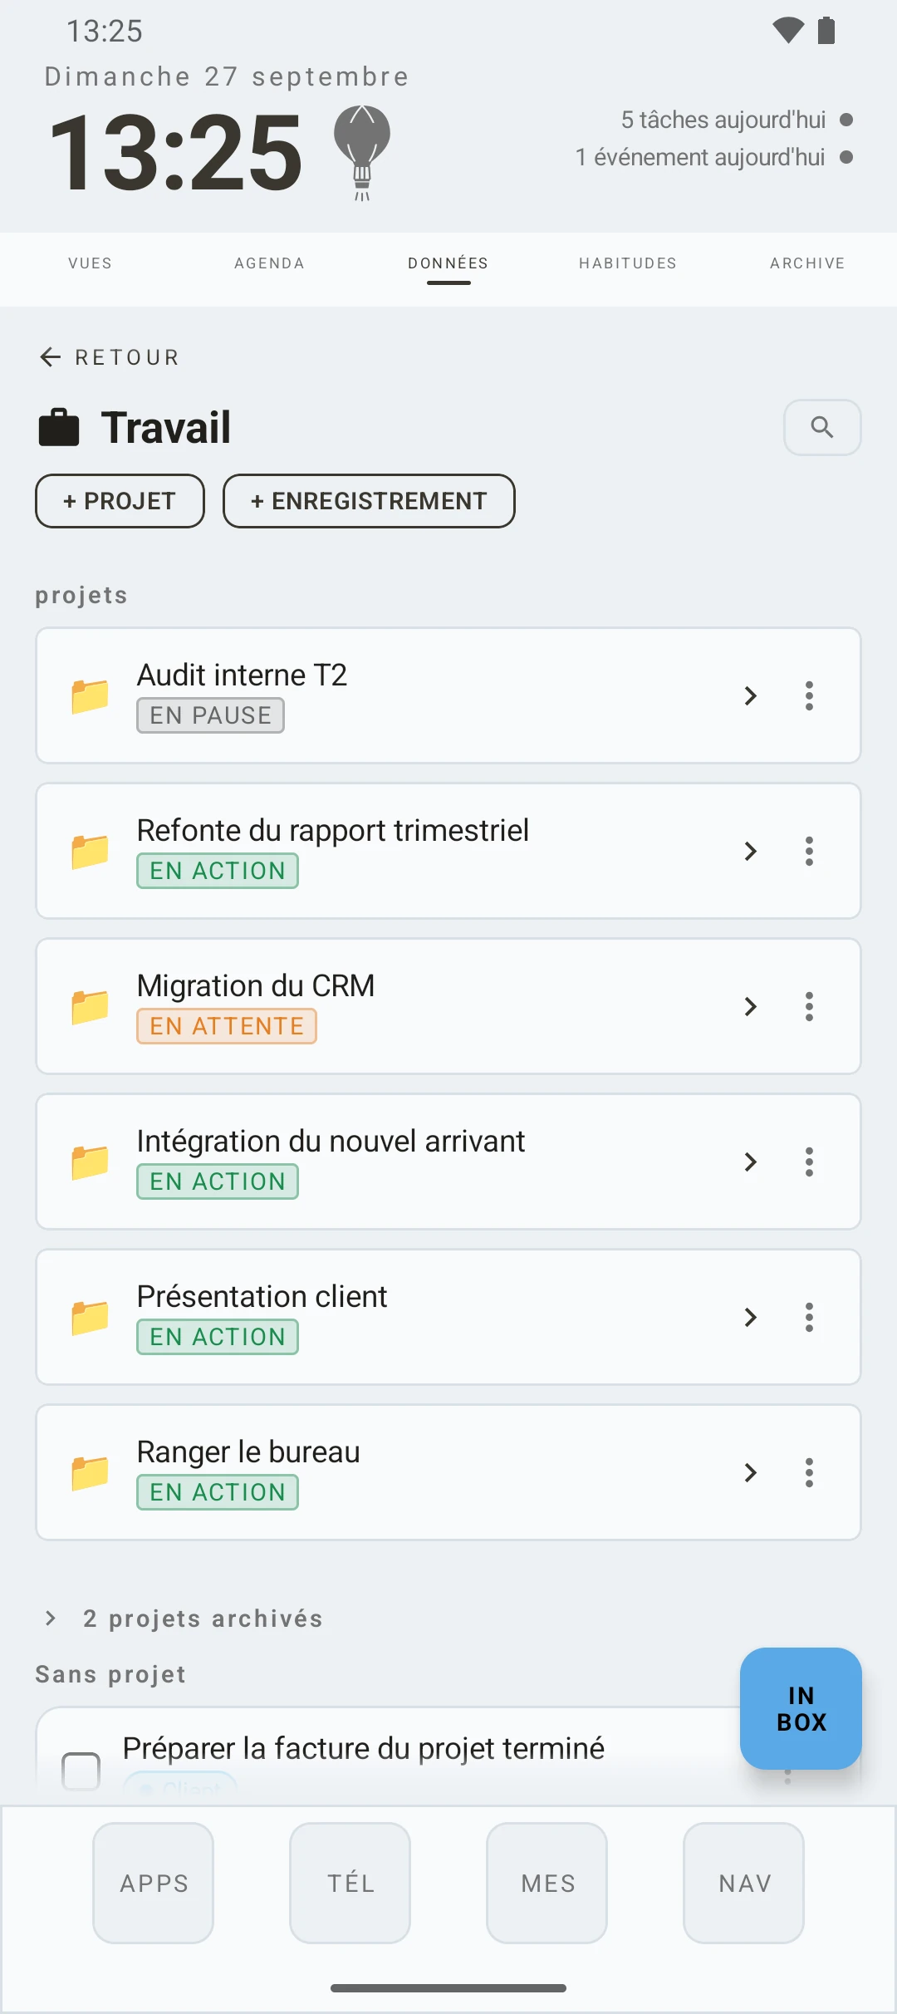Tap the Travail category heading
The width and height of the screenshot is (897, 2014).
point(166,428)
